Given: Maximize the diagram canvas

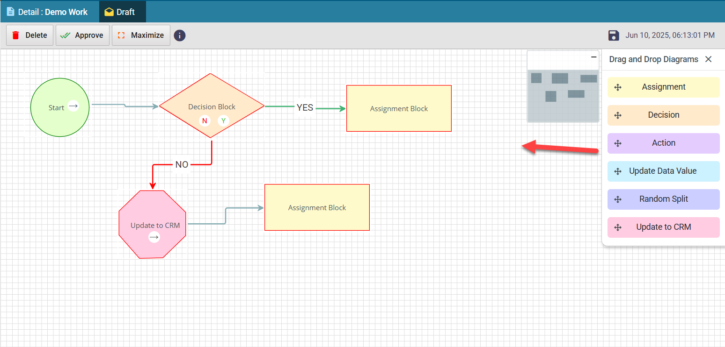Looking at the screenshot, I should pyautogui.click(x=141, y=35).
